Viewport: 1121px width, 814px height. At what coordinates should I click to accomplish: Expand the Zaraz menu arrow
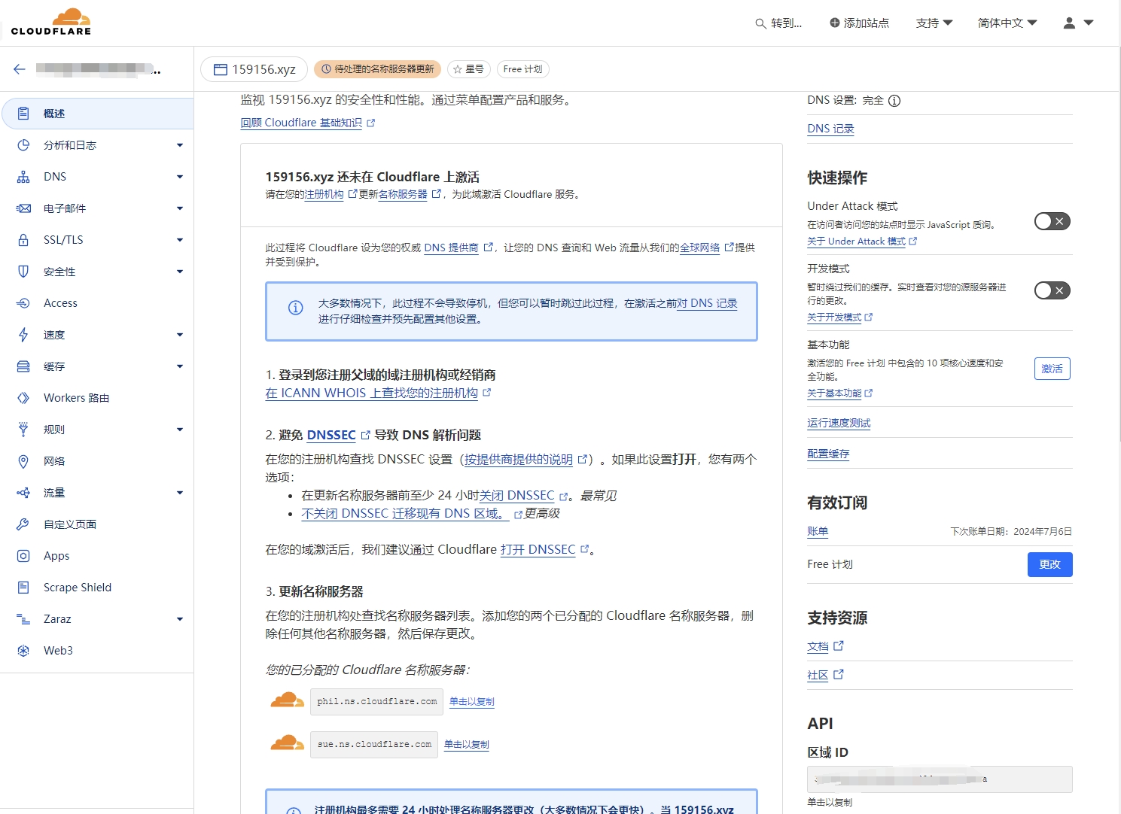[x=180, y=619]
